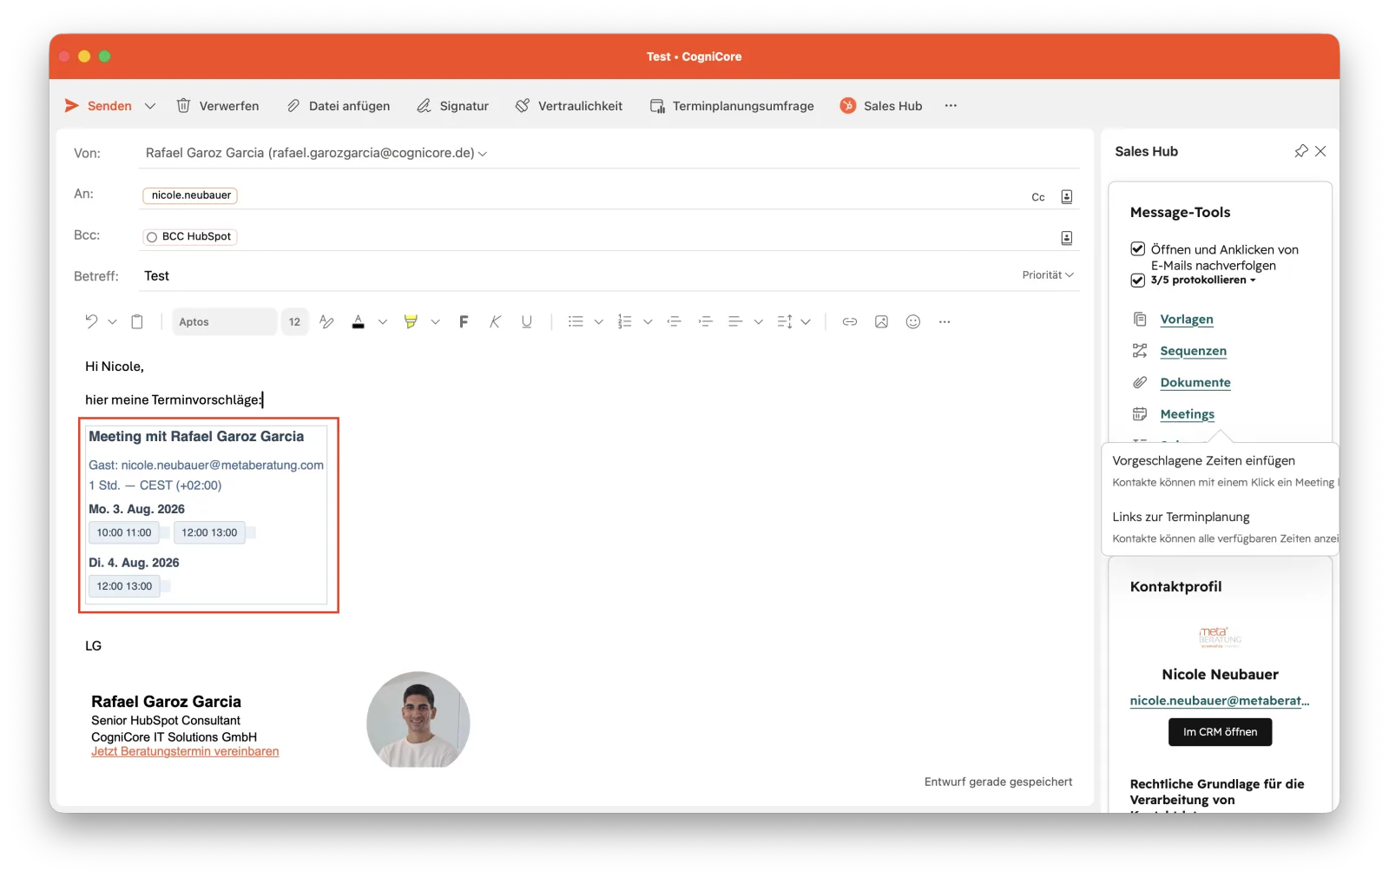
Task: Click Im CRM öffnen button
Action: (x=1220, y=732)
